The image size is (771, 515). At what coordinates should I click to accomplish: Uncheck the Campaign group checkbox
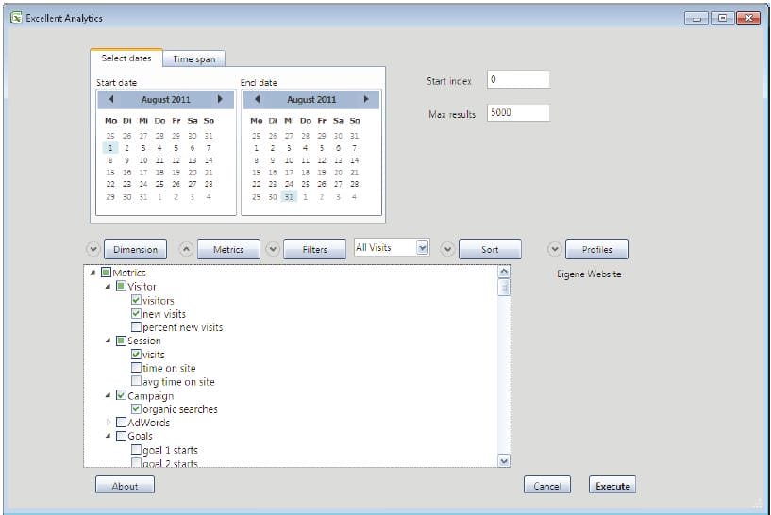pos(121,395)
